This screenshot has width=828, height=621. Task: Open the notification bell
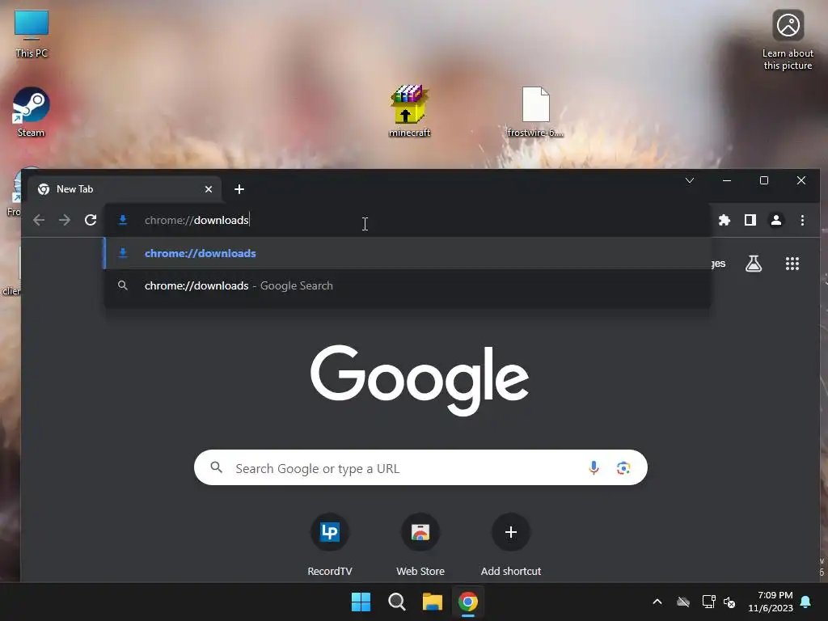(x=806, y=602)
